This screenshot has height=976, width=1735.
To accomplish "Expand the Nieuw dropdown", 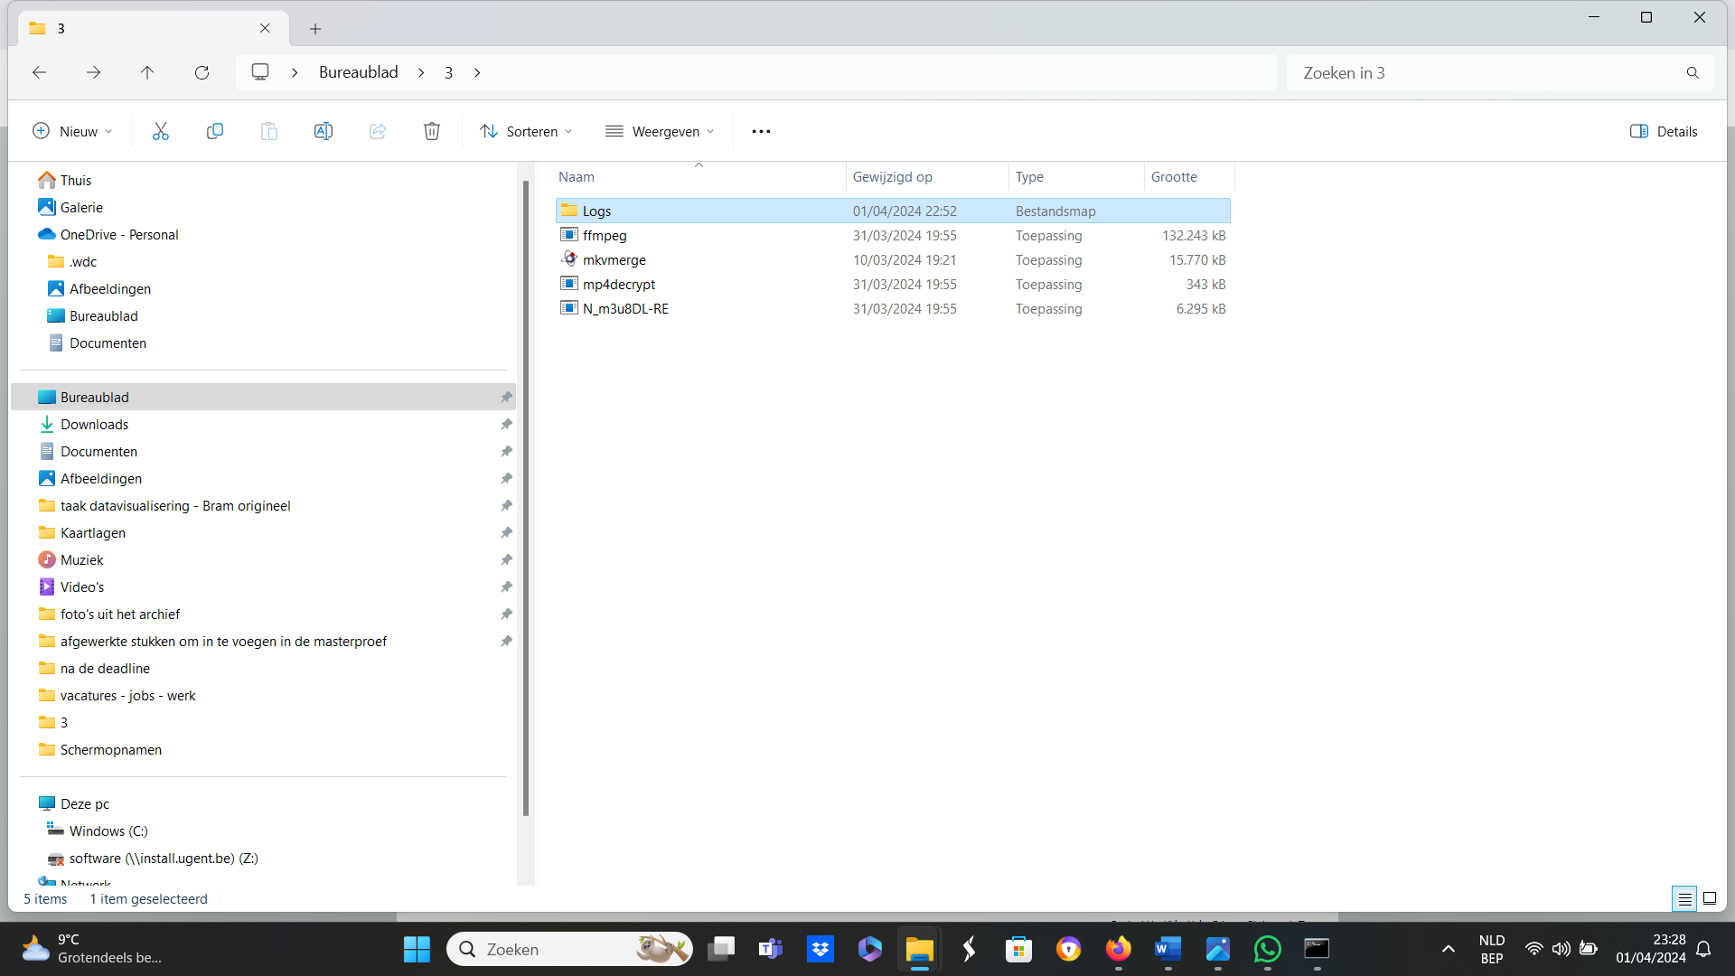I will (x=72, y=131).
